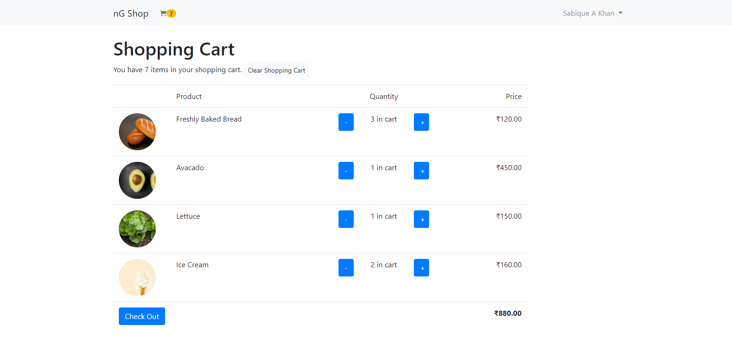The image size is (732, 350).
Task: Decrease Ice Cream quantity
Action: pyautogui.click(x=346, y=268)
